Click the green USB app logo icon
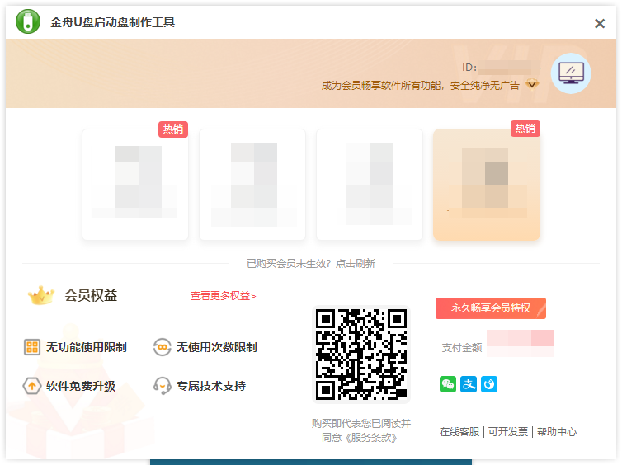The width and height of the screenshot is (622, 465). (x=28, y=21)
